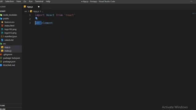Image resolution: width=196 pixels, height=110 pixels.
Task: Open favicon.ico file
Action: click(9, 22)
